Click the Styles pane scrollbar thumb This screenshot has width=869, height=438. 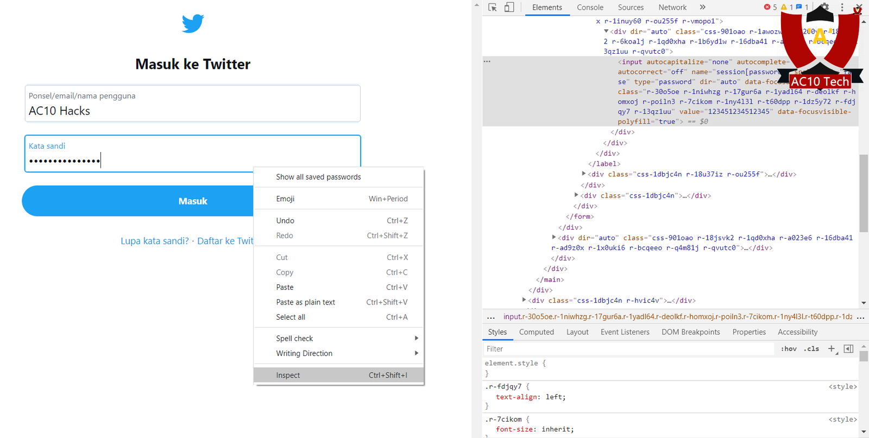(864, 356)
